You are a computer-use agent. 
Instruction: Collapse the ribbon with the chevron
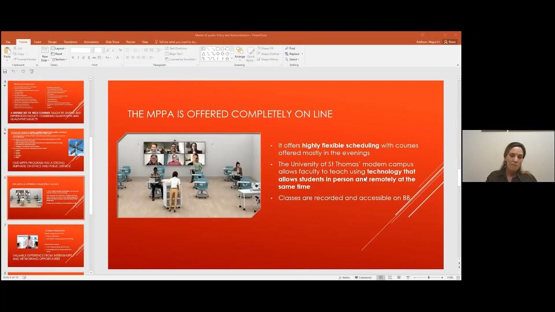(x=457, y=65)
